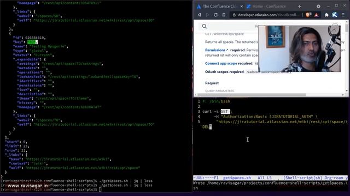Viewport: 350px width, 196px height.
Task: Click the "base" wiki URL value
Action: coord(68,159)
